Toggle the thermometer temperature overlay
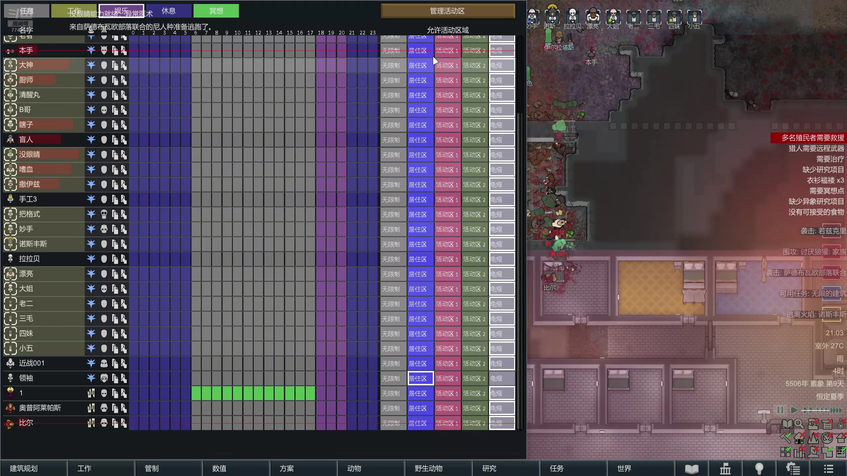This screenshot has height=476, width=847. pyautogui.click(x=841, y=424)
